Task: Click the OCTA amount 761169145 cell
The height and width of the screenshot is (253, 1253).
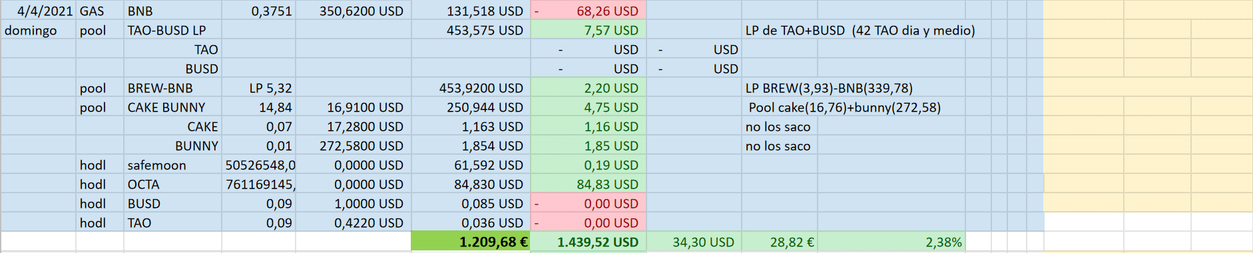Action: (x=258, y=184)
